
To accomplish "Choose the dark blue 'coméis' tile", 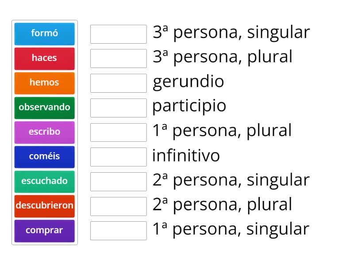I will click(x=44, y=156).
